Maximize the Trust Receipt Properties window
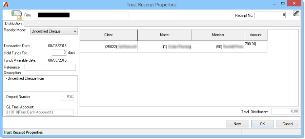305x139 pixels. 283,3
